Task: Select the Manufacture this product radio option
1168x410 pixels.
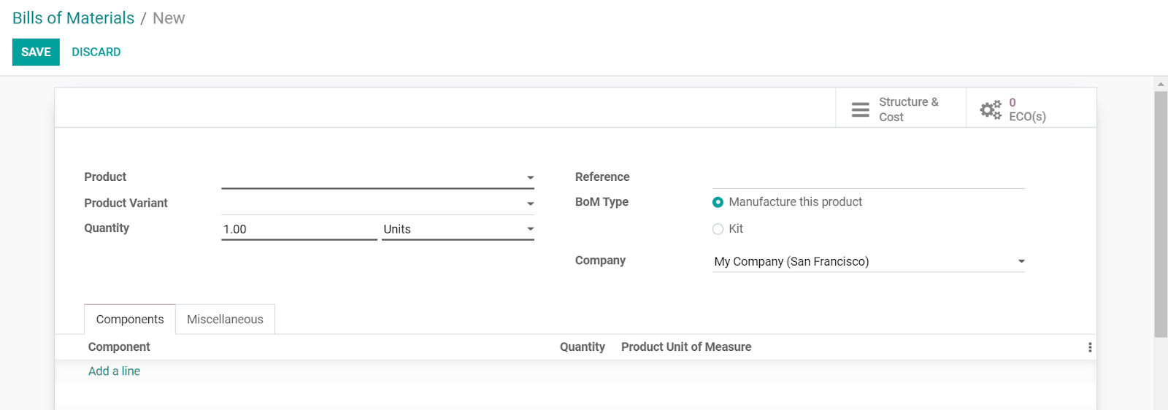Action: 718,202
